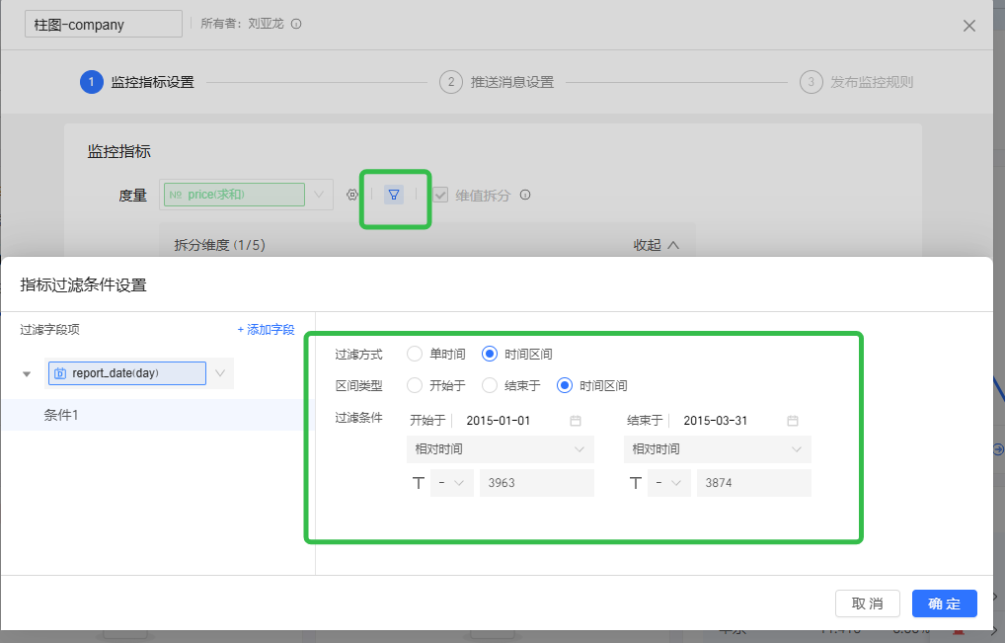The height and width of the screenshot is (643, 1005).
Task: Click the T icon under end relative time
Action: point(635,483)
